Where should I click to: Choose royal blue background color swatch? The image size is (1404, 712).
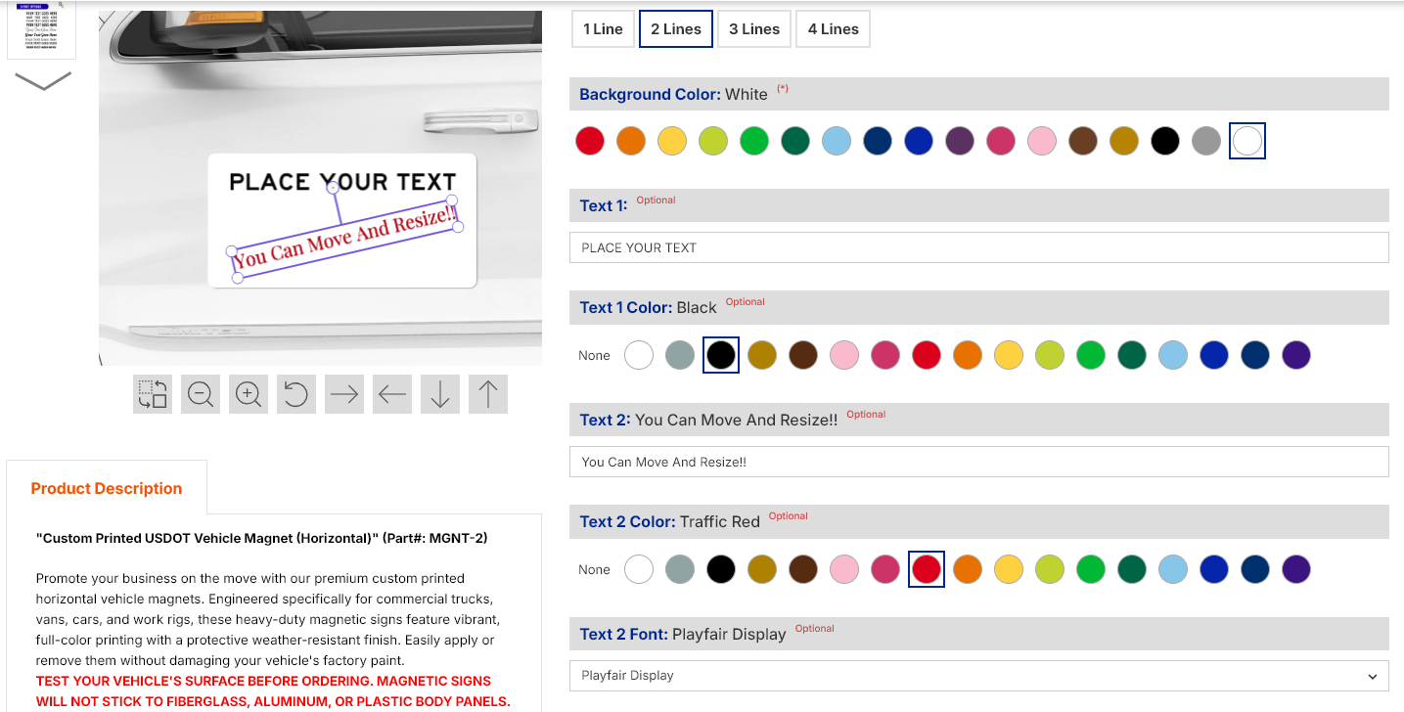(x=919, y=141)
